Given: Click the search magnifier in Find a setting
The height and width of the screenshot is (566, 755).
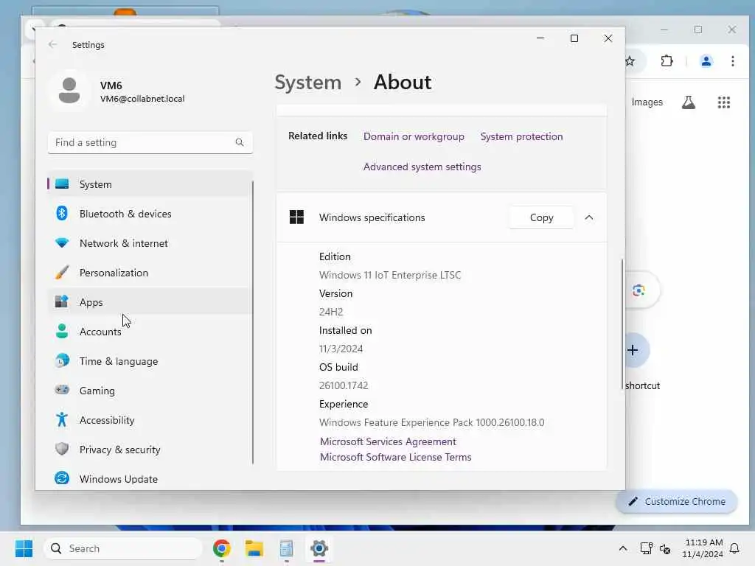Looking at the screenshot, I should 240,142.
